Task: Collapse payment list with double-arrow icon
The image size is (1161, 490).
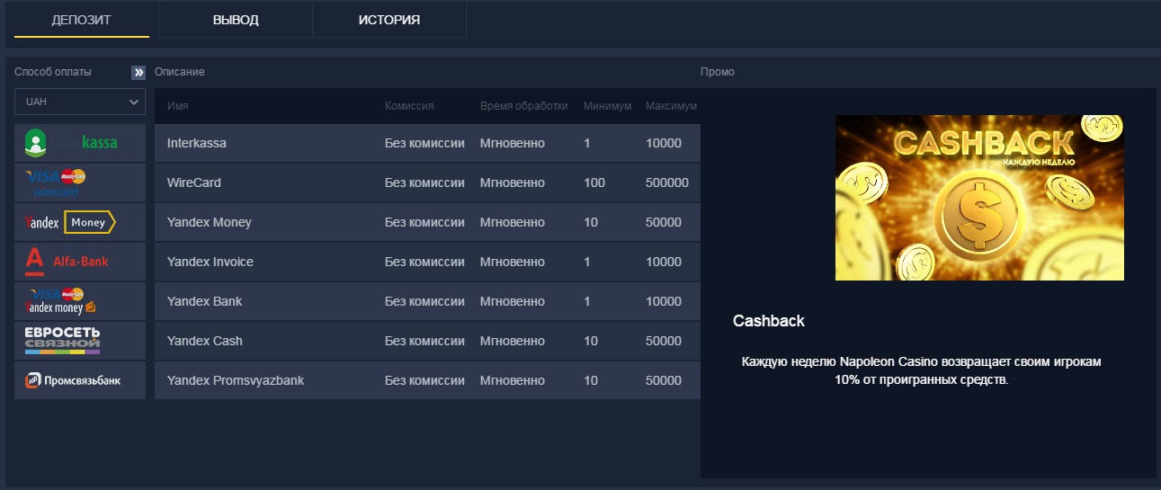Action: pyautogui.click(x=138, y=72)
